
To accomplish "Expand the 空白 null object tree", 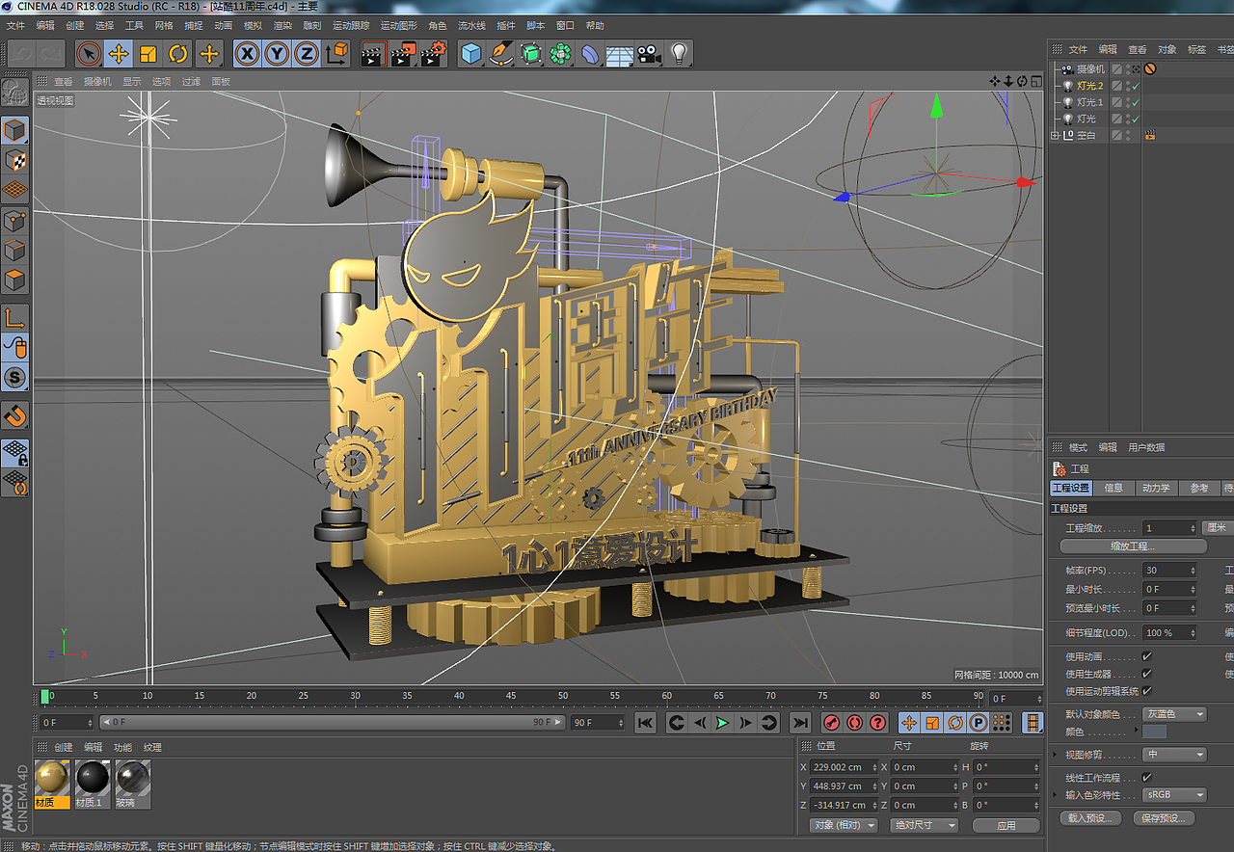I will tap(1055, 136).
